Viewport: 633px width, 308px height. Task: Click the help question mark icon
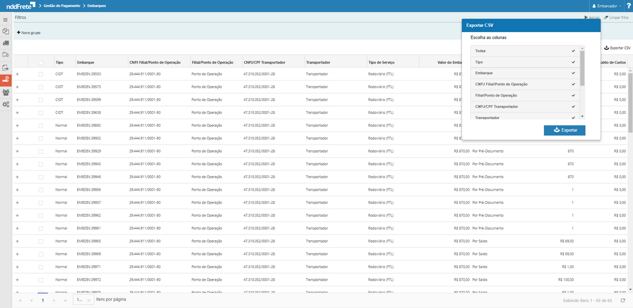coord(628,6)
